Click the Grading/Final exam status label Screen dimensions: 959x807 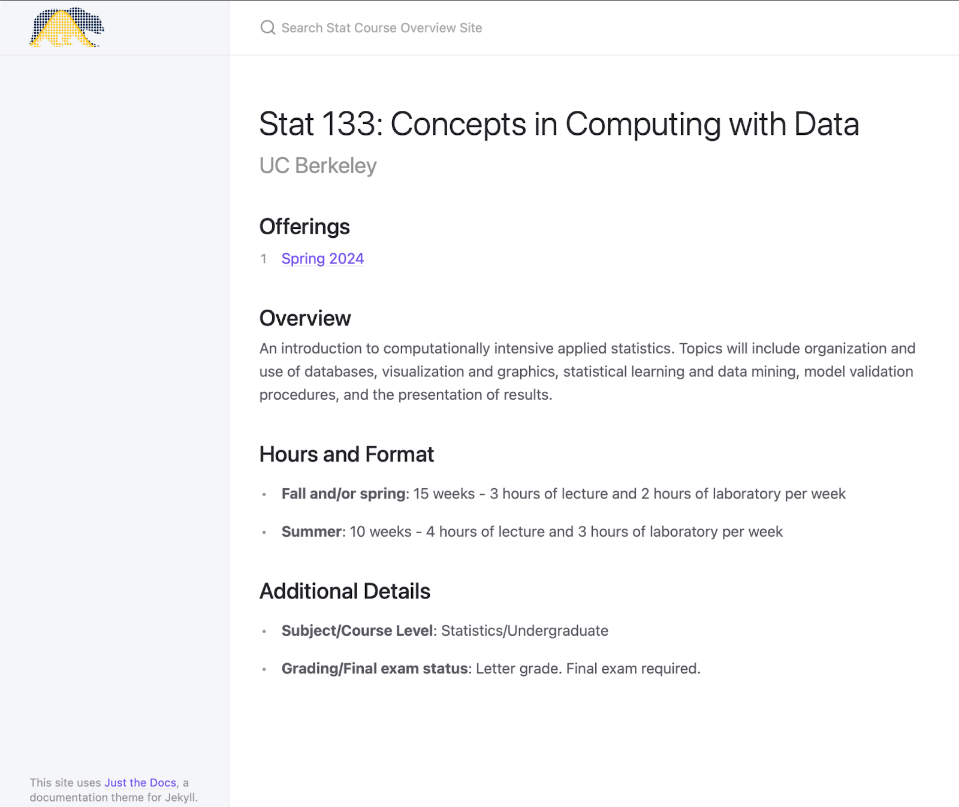375,669
